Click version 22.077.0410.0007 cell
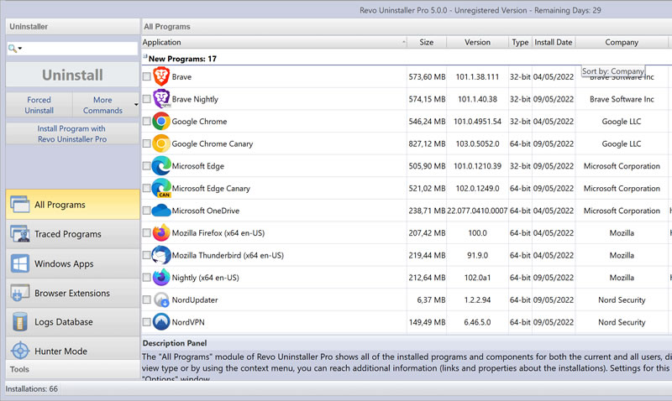Screen dimensions: 672x401 tap(477, 211)
